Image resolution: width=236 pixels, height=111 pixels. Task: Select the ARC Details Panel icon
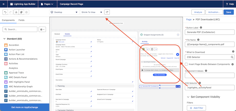pyautogui.click(x=6, y=77)
